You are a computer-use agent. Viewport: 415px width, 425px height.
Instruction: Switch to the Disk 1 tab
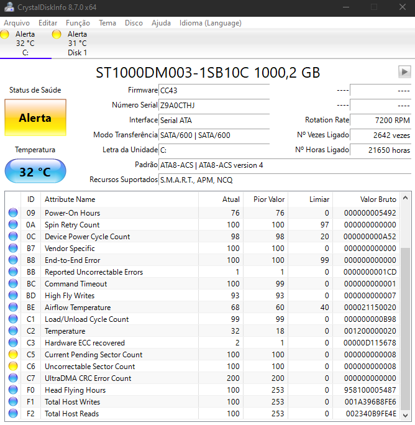[77, 43]
